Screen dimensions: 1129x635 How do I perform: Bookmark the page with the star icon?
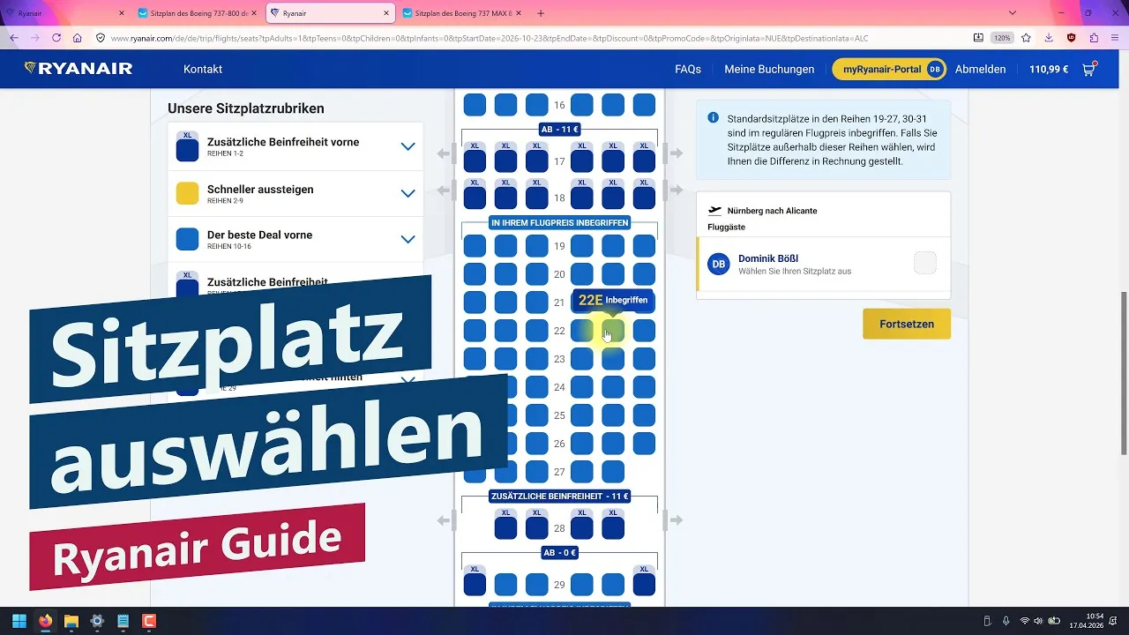[1026, 39]
